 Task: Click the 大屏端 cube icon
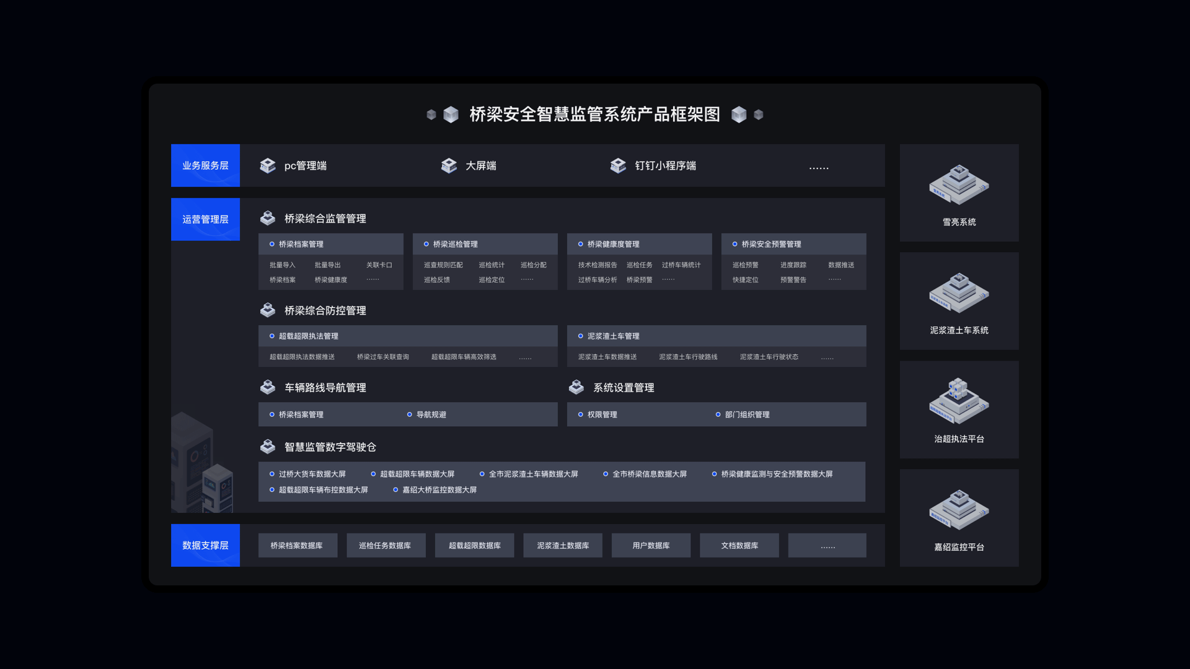click(x=449, y=165)
